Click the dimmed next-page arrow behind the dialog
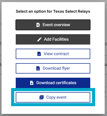The width and height of the screenshot is (107, 116). tap(105, 92)
